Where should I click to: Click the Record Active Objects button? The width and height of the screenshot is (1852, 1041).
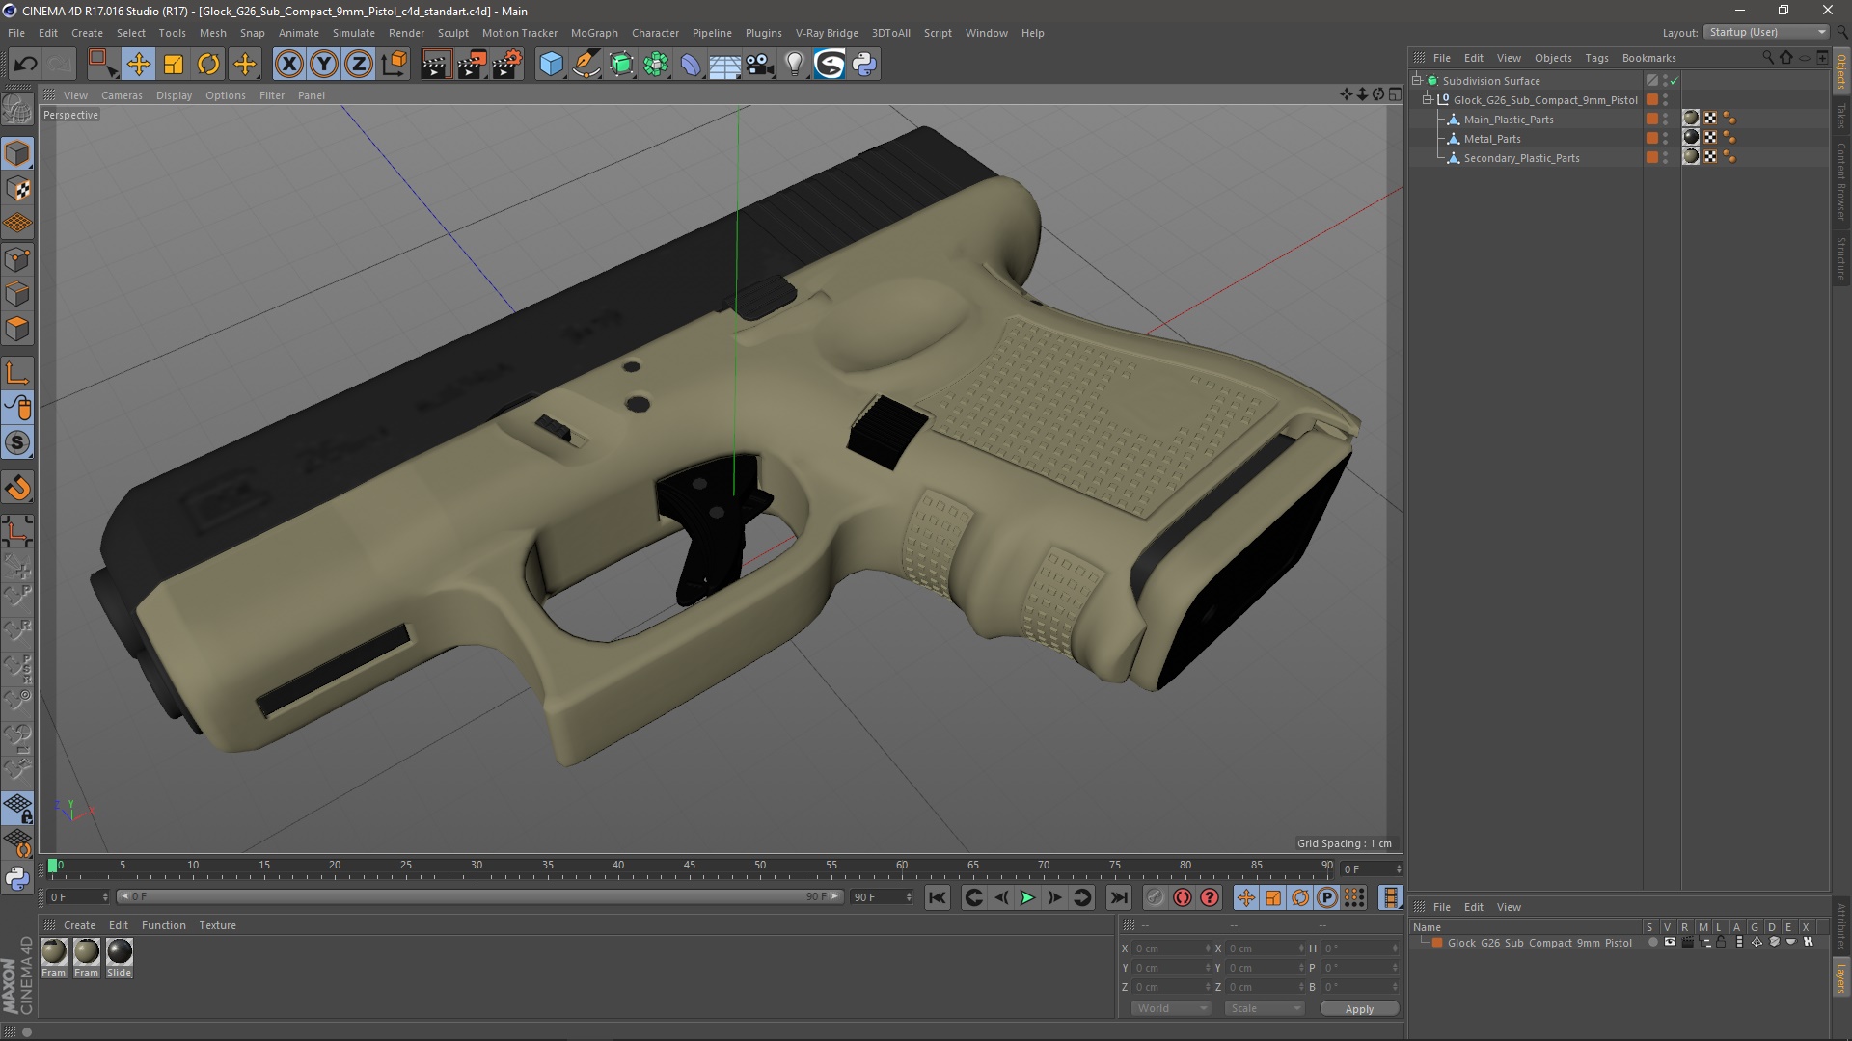tap(1155, 897)
